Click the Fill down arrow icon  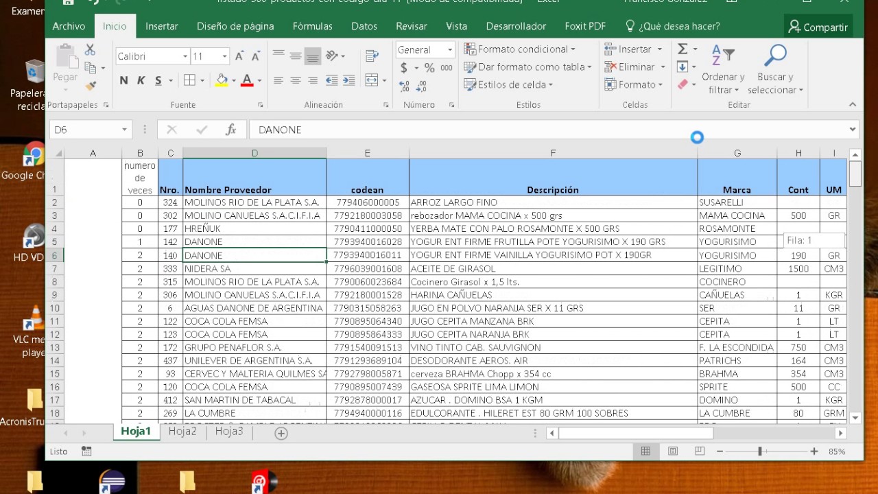683,67
